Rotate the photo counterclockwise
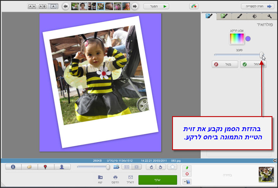Image resolution: width=278 pixels, height=188 pixels. pos(160,167)
